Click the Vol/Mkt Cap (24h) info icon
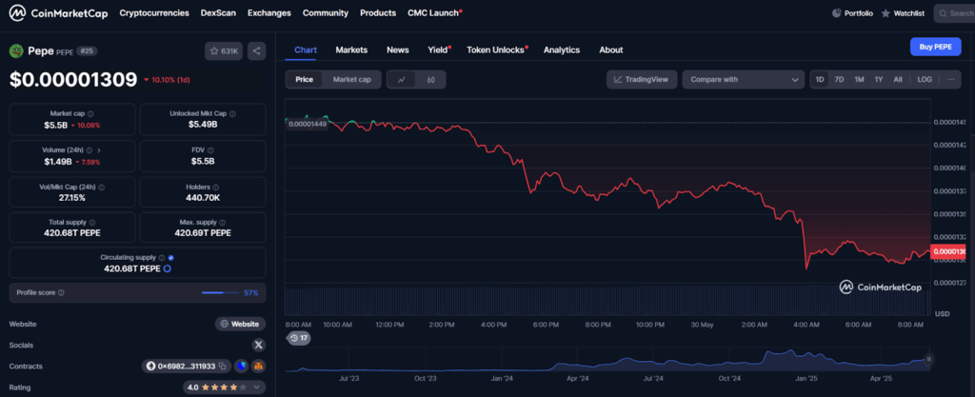The height and width of the screenshot is (397, 975). [101, 187]
